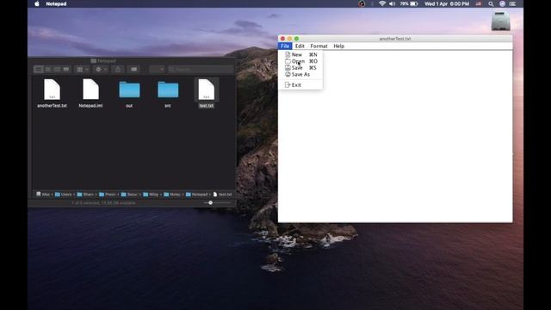Switch Finder to gallery view
Viewport: 551px width, 310px height.
click(x=65, y=69)
